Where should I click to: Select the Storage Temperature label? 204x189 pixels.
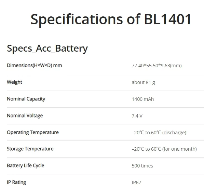click(30, 149)
